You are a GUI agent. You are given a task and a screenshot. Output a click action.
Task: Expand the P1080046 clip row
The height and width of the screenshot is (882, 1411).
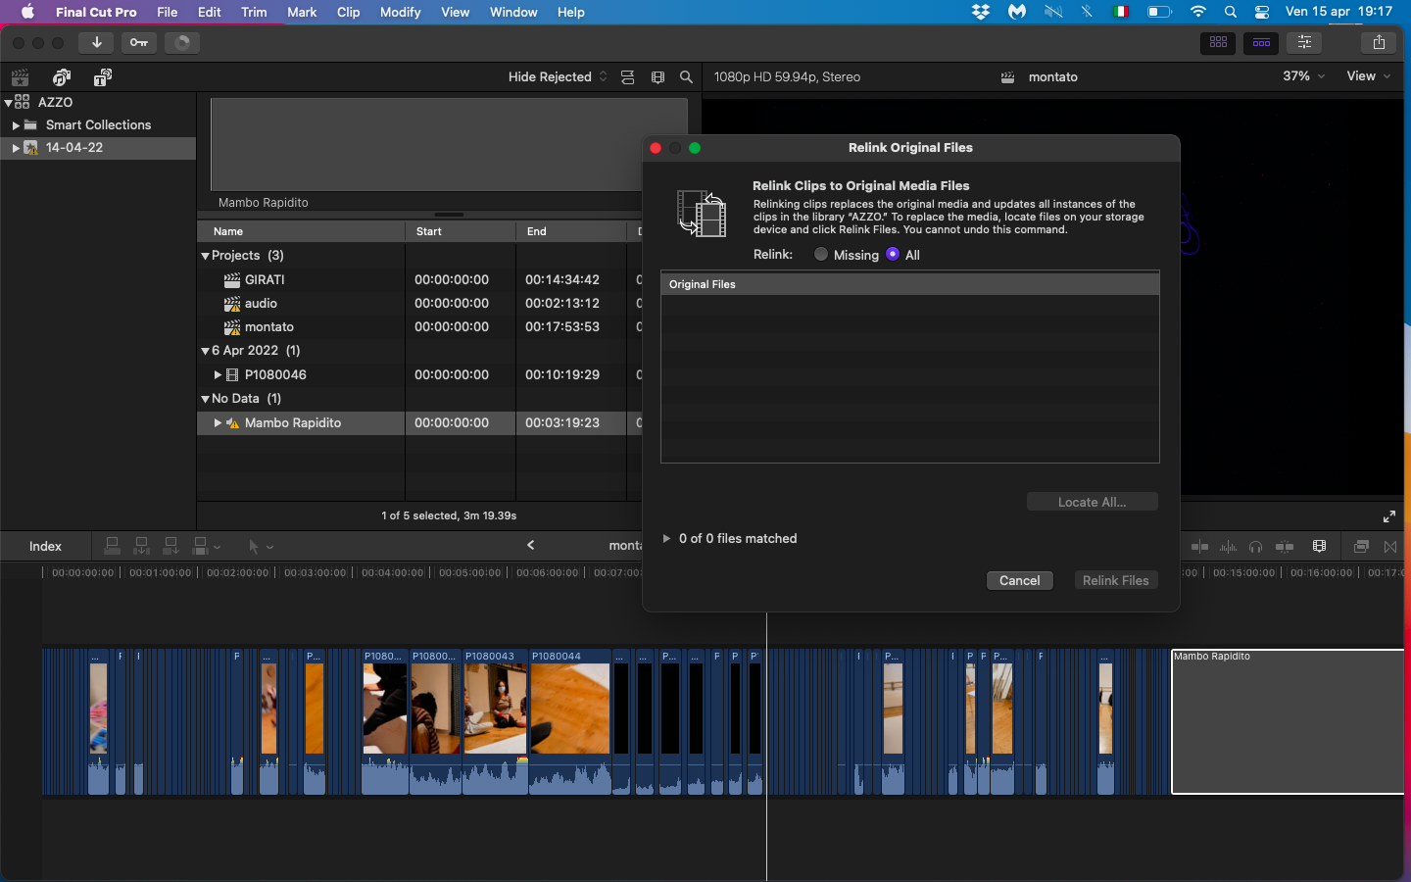pos(218,374)
